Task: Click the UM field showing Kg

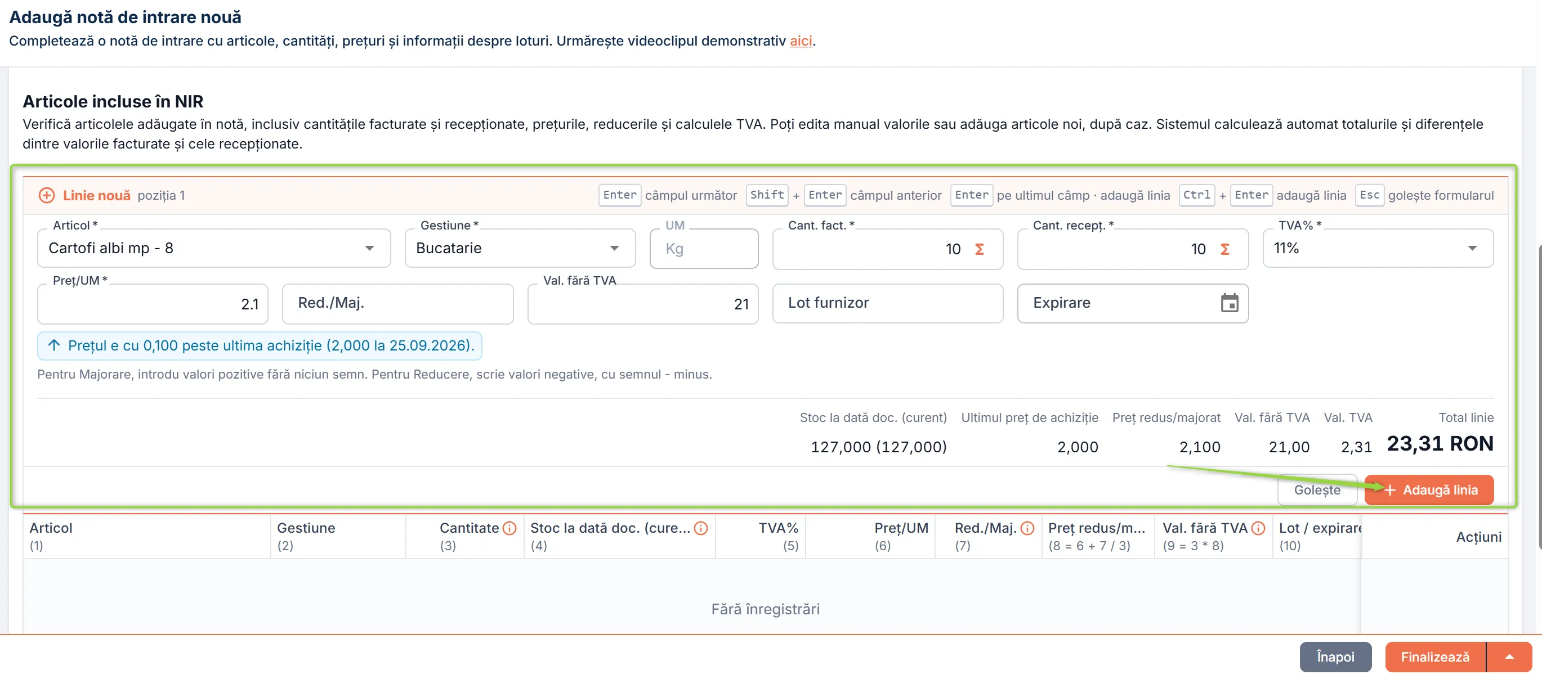Action: tap(704, 249)
